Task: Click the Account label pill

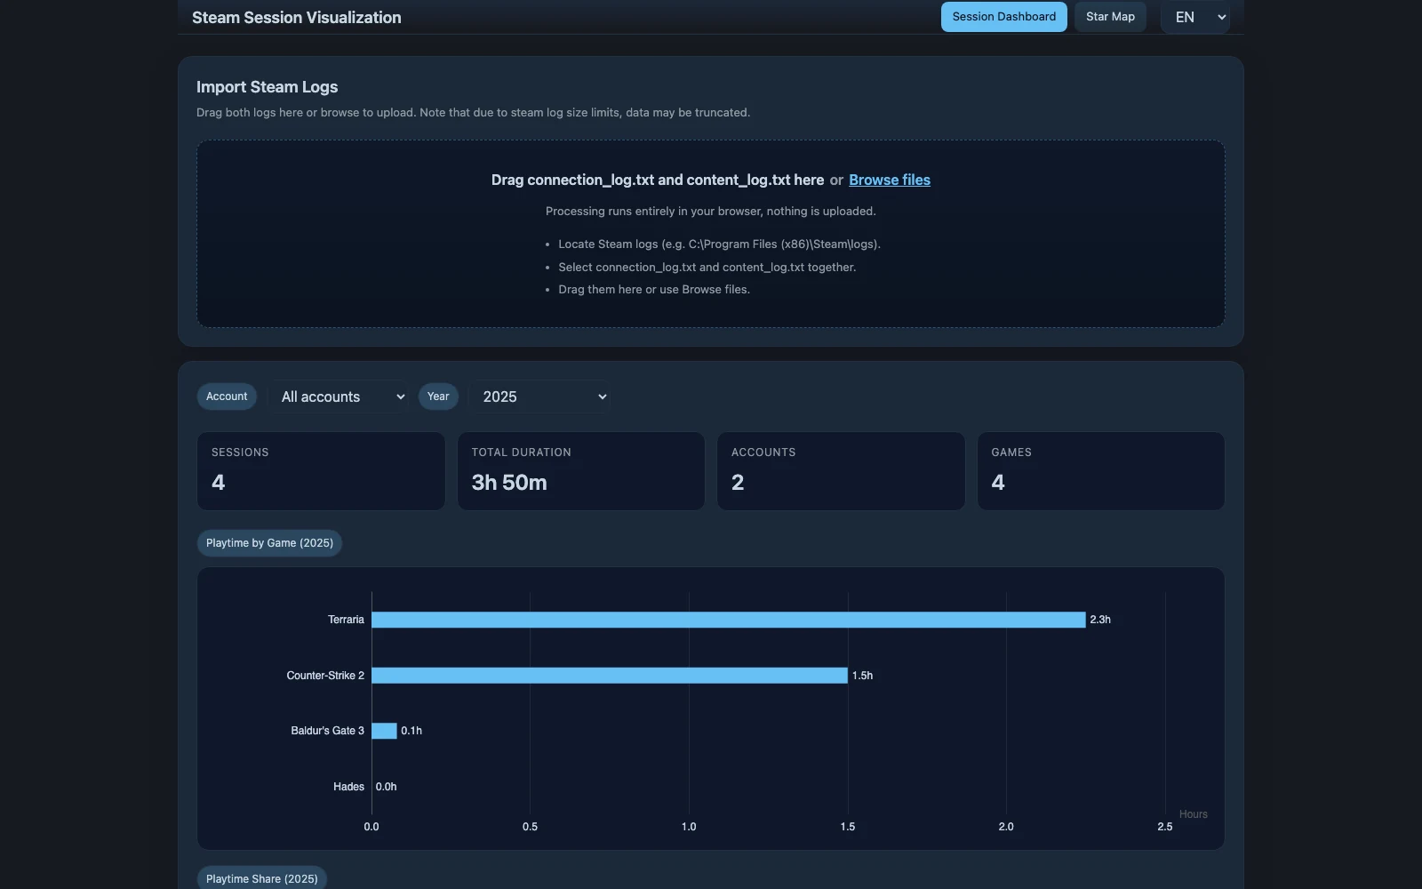Action: click(x=227, y=396)
